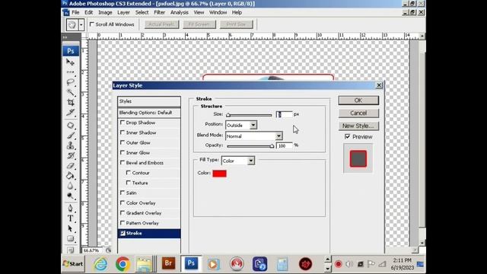The image size is (487, 274).
Task: Select the Blur tool
Action: [x=71, y=186]
